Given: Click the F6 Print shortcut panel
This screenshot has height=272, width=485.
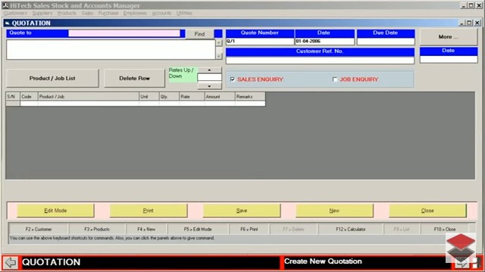Looking at the screenshot, I should (x=249, y=229).
